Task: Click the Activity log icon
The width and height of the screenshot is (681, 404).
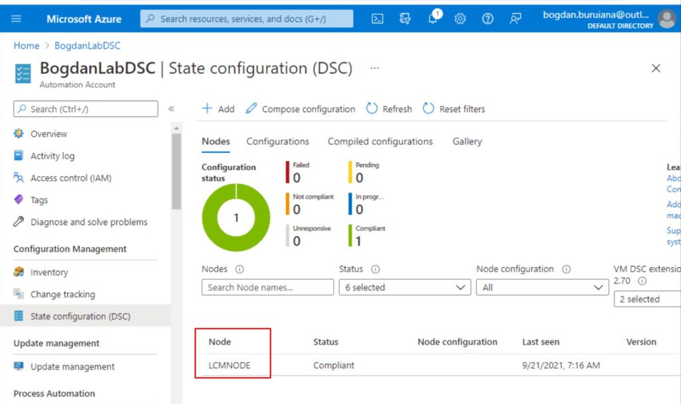Action: click(19, 155)
